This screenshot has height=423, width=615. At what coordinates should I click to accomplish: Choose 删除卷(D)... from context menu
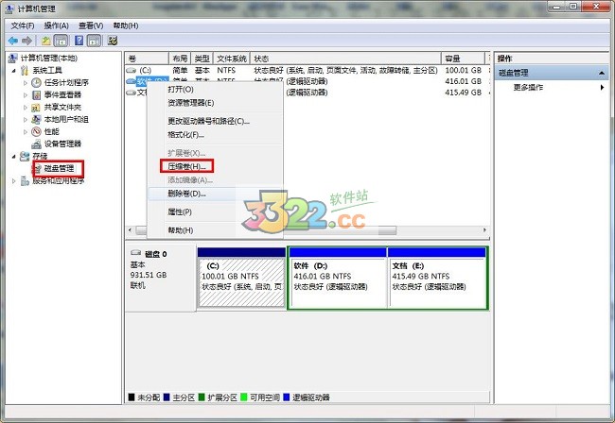coord(186,194)
